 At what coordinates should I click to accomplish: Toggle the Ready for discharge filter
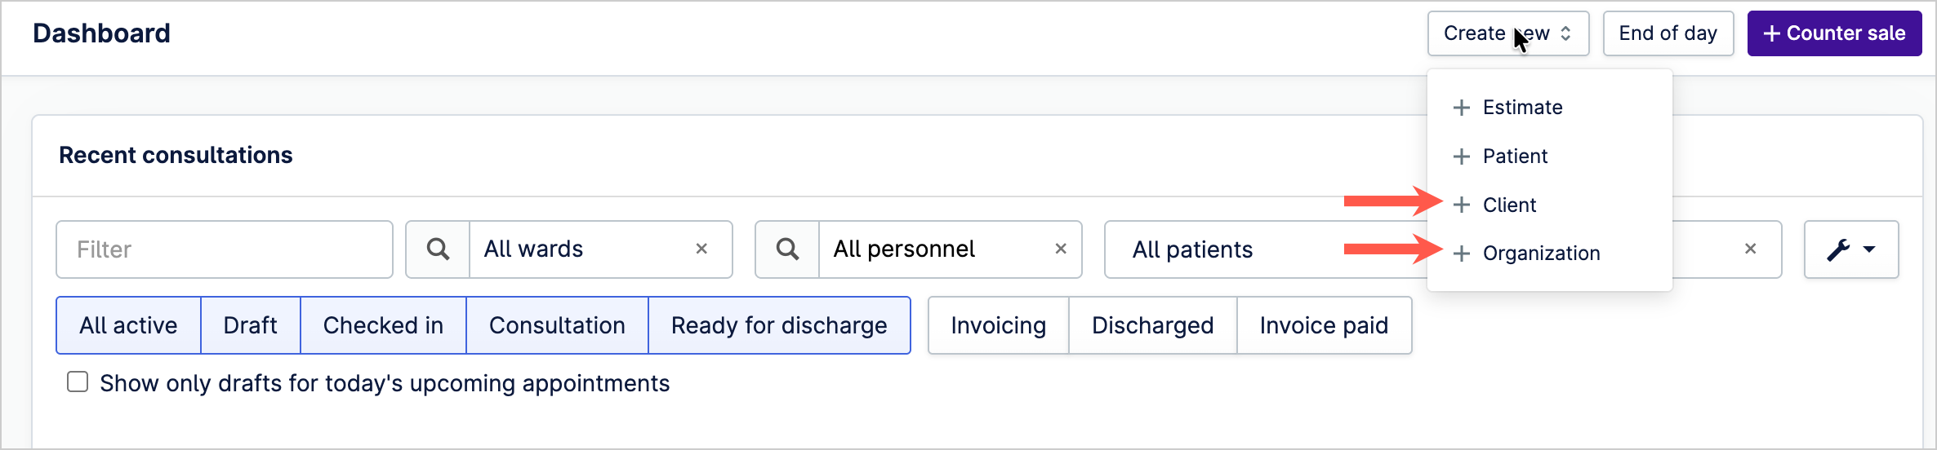(779, 325)
